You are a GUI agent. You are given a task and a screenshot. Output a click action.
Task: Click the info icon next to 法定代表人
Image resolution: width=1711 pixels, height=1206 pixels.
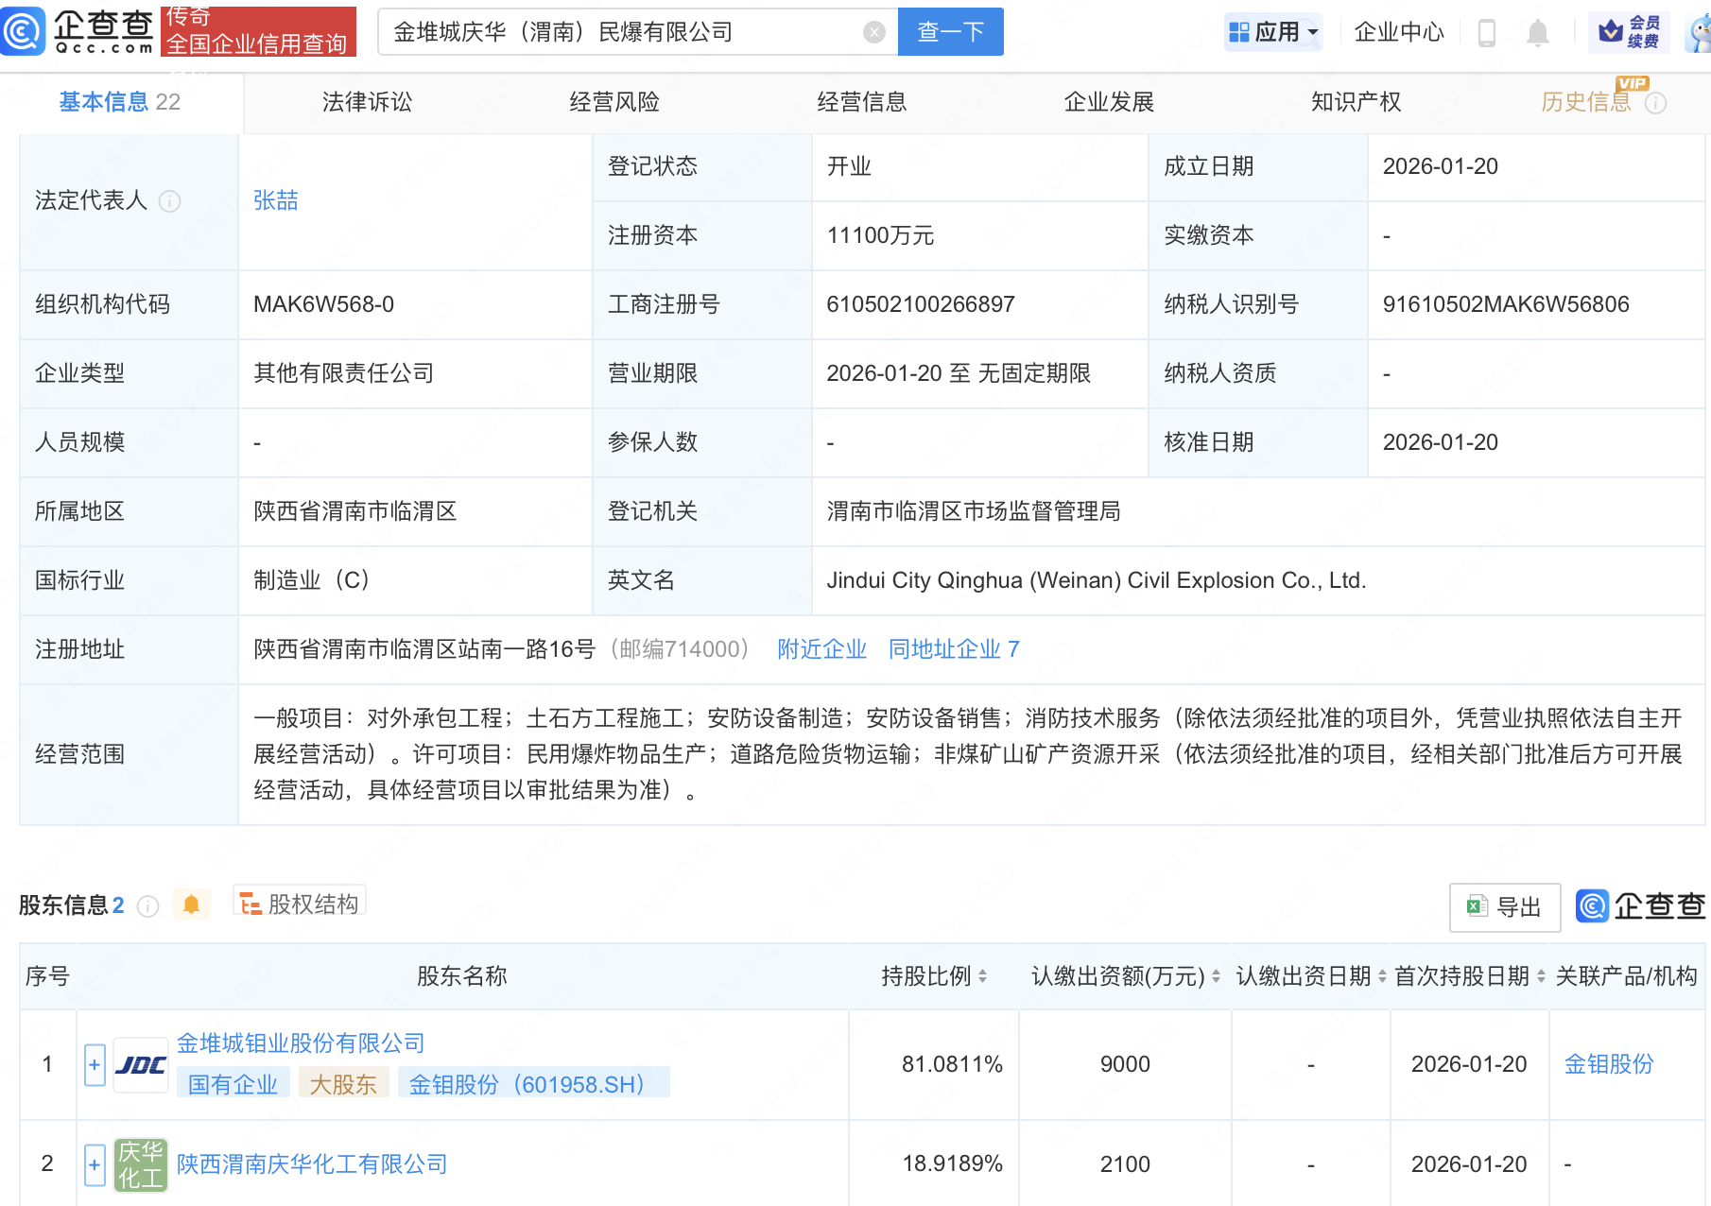coord(169,201)
